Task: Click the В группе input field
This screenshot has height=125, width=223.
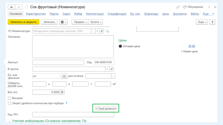Action: (x=69, y=69)
